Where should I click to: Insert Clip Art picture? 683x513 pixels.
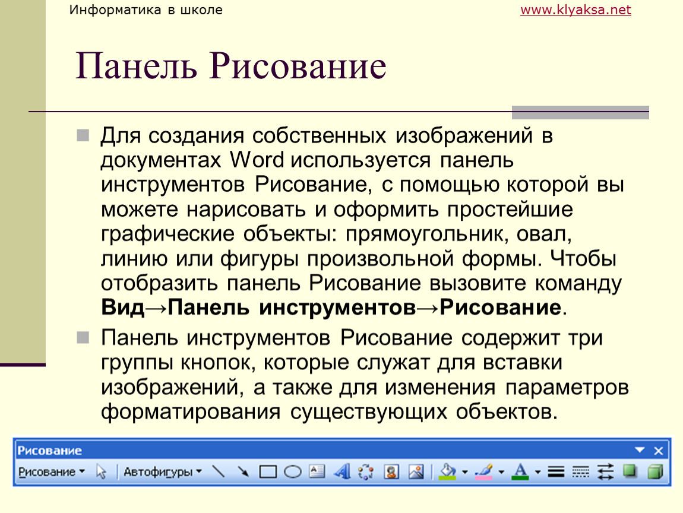(391, 471)
